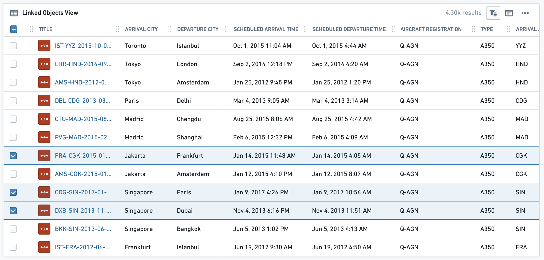Click drag handle next to TITLE column
Viewport: 544px width, 260px height.
pyautogui.click(x=32, y=29)
